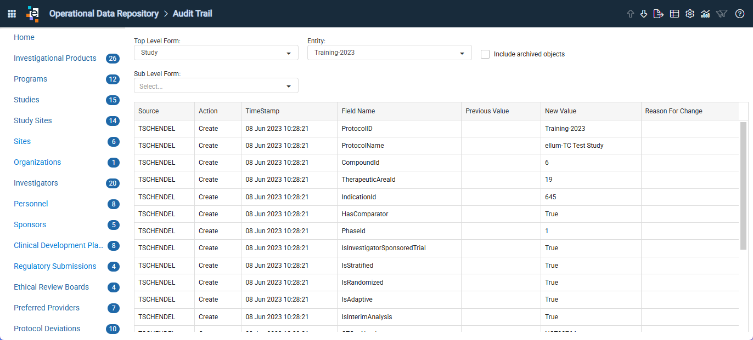
Task: Click the ellum application logo
Action: pyautogui.click(x=33, y=14)
